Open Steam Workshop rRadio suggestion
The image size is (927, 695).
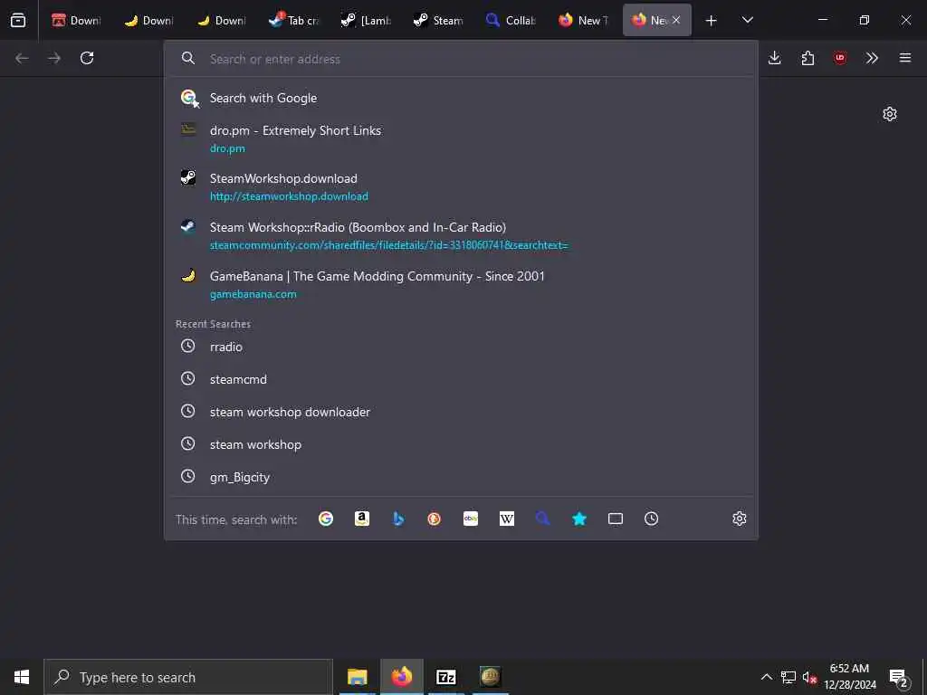(x=461, y=236)
